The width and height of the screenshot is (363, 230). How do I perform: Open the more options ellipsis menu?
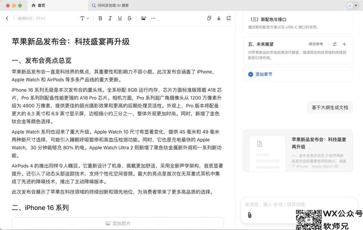pos(153,18)
